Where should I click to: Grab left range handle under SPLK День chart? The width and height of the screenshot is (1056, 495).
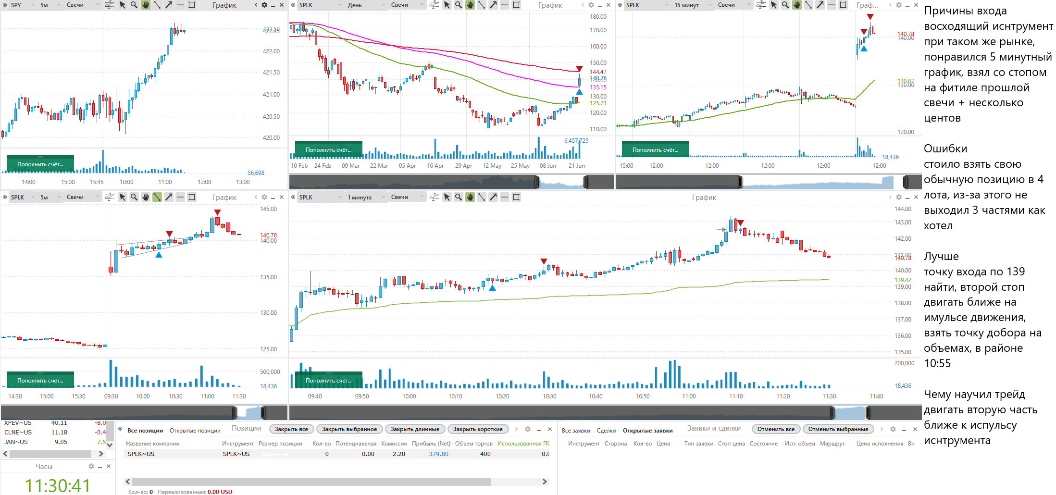point(537,182)
